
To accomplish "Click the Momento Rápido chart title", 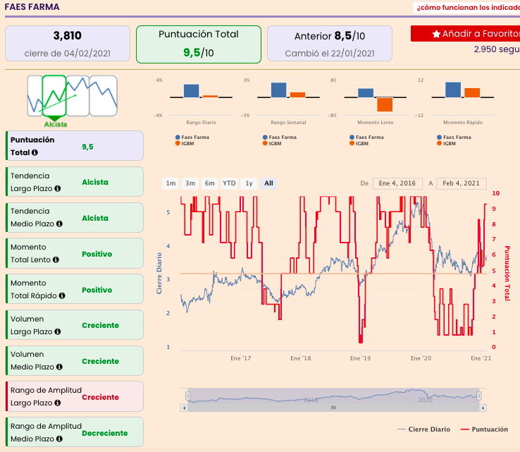I will tap(463, 123).
